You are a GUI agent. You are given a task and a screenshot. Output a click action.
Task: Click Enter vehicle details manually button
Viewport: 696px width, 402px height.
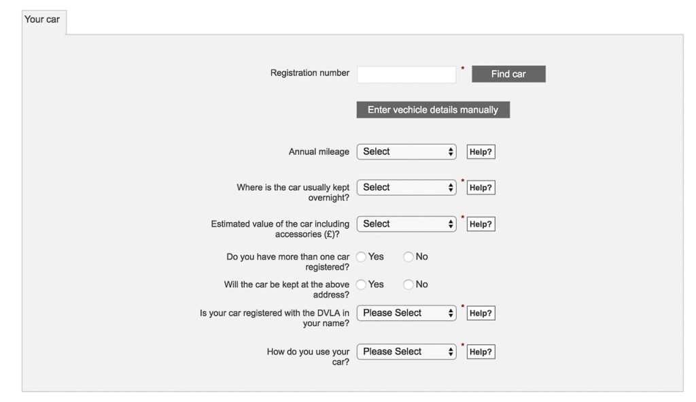[x=433, y=110]
